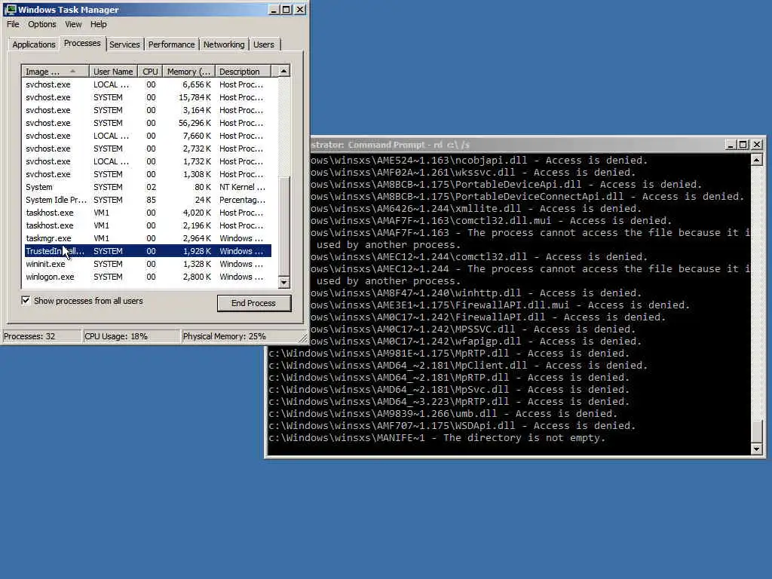Click the winhttp.dll access denied line

pyautogui.click(x=476, y=293)
